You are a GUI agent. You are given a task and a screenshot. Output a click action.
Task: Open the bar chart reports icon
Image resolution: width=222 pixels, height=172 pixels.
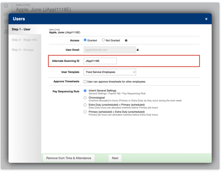(x=5, y=14)
